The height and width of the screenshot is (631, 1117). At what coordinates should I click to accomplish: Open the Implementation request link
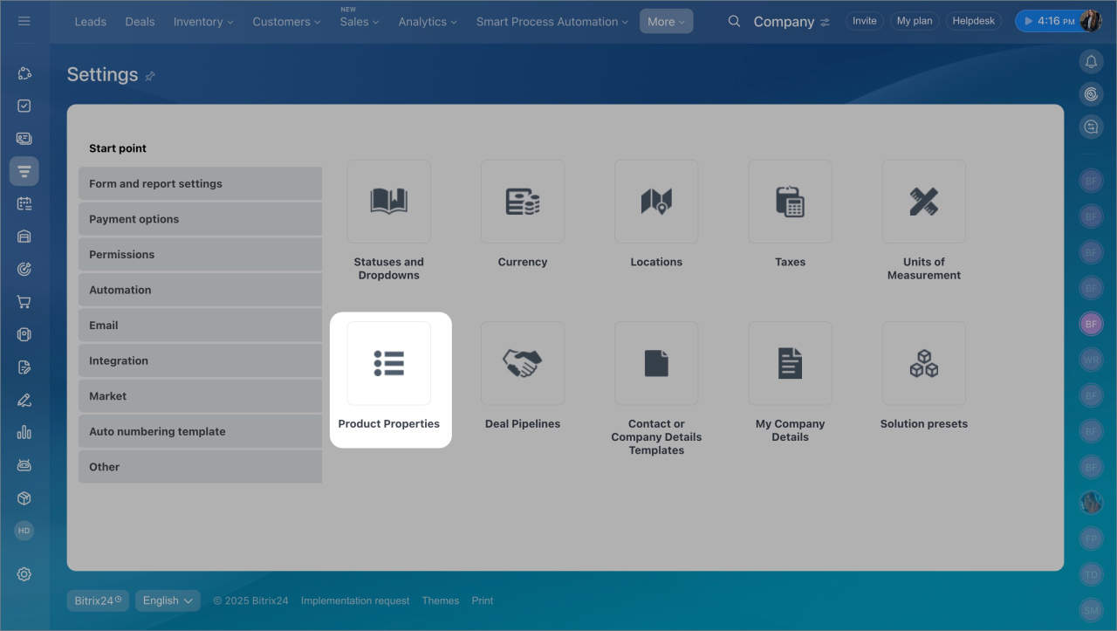click(355, 600)
